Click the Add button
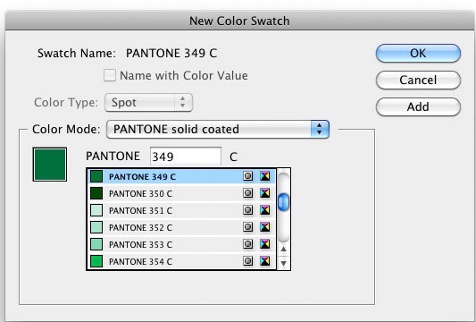This screenshot has width=476, height=322. (x=418, y=107)
